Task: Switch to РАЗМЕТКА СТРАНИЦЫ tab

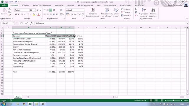Action: [42, 5]
